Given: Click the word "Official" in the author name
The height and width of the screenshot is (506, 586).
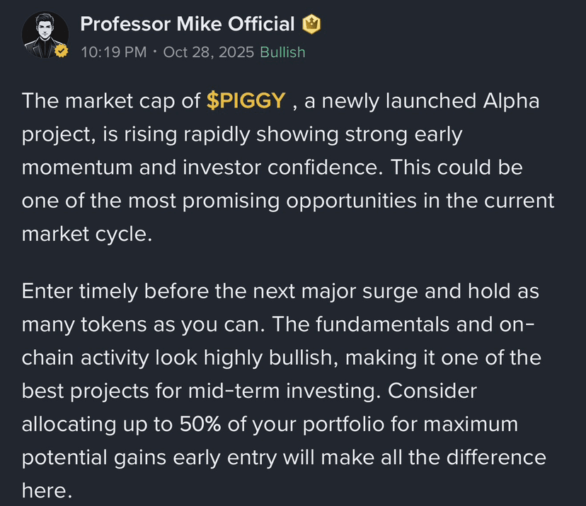Looking at the screenshot, I should 261,24.
